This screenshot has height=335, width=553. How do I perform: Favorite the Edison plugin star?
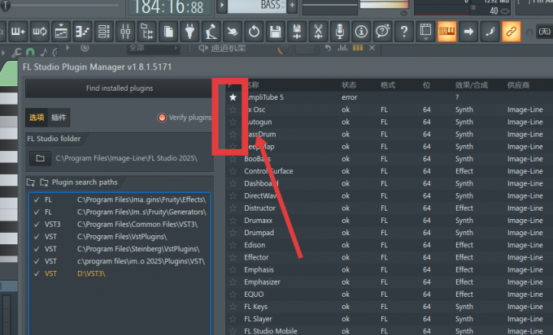pos(233,245)
